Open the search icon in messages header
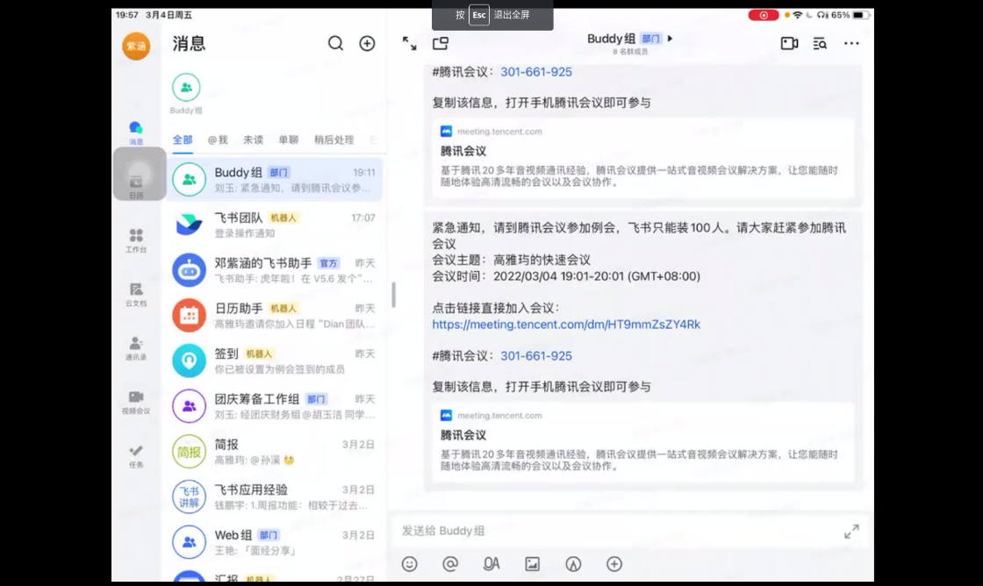Image resolution: width=983 pixels, height=586 pixels. 335,44
